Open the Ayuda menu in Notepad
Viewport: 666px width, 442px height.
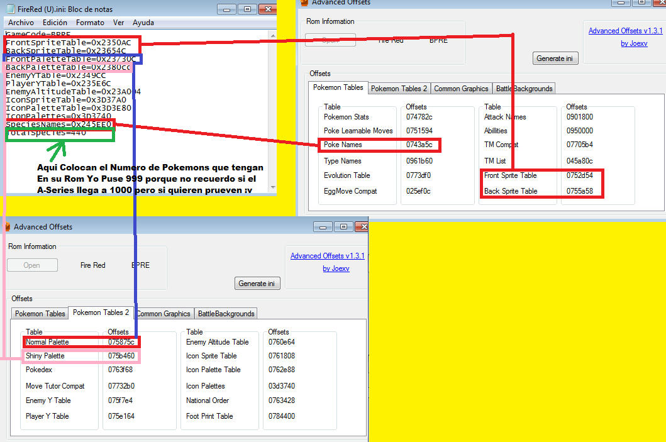[143, 23]
